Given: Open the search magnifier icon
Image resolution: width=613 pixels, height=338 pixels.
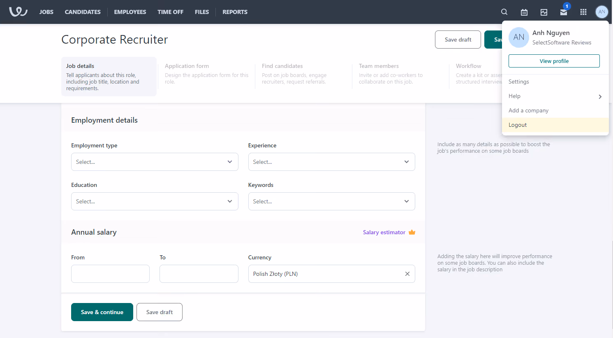Looking at the screenshot, I should pos(504,12).
